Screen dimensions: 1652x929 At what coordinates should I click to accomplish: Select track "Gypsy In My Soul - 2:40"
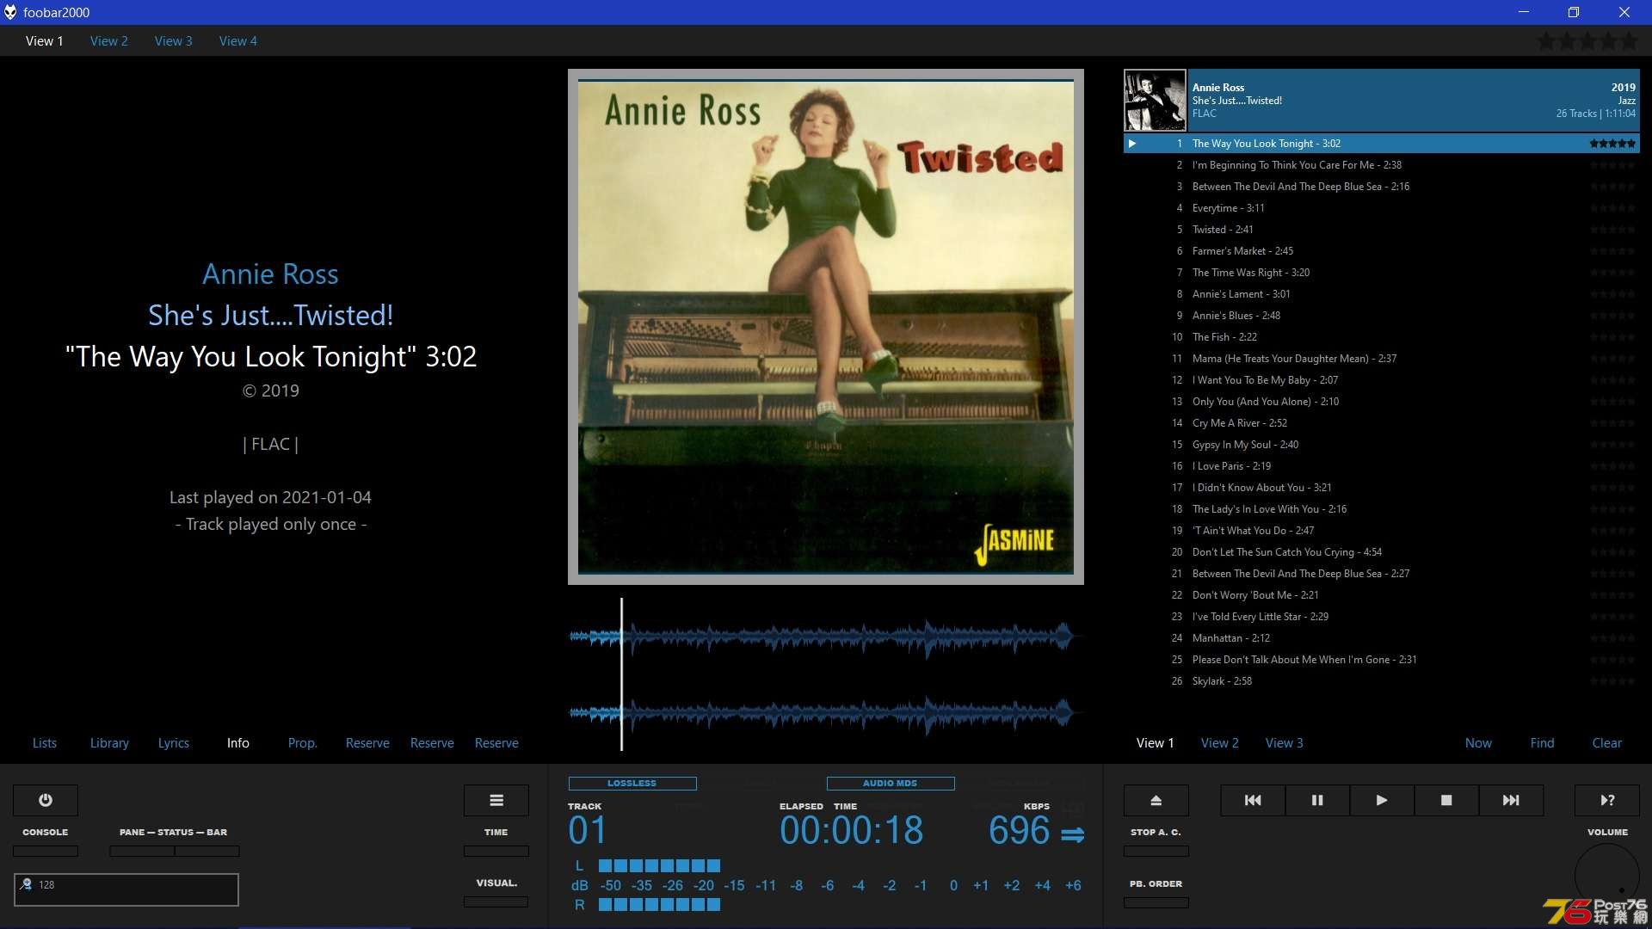coord(1382,445)
